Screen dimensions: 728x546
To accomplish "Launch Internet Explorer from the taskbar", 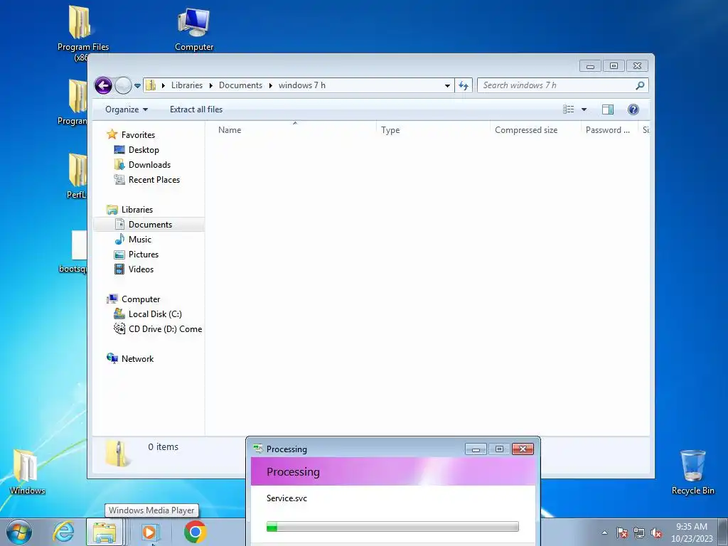I will coord(63,532).
